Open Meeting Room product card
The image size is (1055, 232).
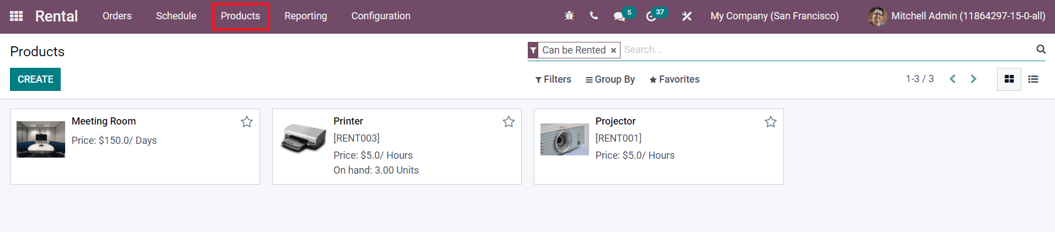click(135, 147)
